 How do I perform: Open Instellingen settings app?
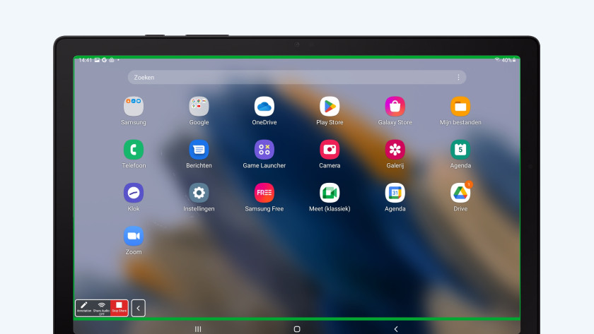(x=199, y=193)
